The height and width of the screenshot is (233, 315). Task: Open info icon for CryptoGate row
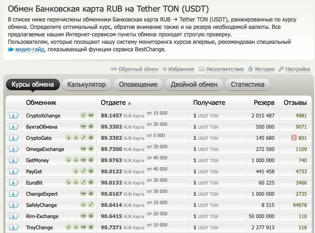[14, 138]
